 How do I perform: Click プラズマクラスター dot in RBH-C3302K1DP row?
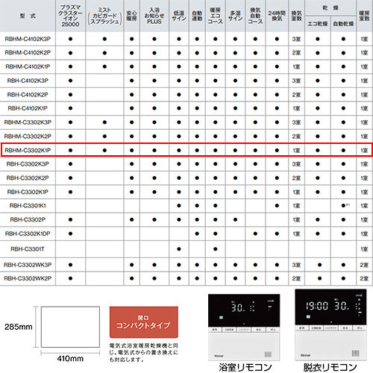pyautogui.click(x=70, y=233)
